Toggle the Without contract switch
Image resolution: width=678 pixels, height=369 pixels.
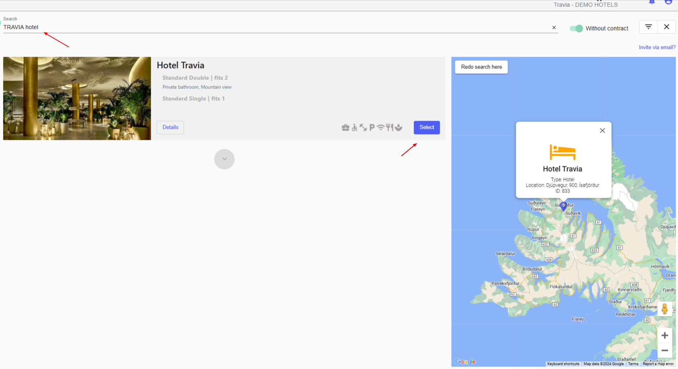576,28
